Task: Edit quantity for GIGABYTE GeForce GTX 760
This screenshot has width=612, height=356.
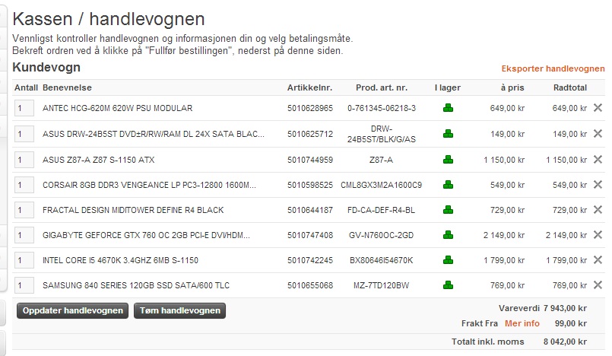Action: [24, 235]
